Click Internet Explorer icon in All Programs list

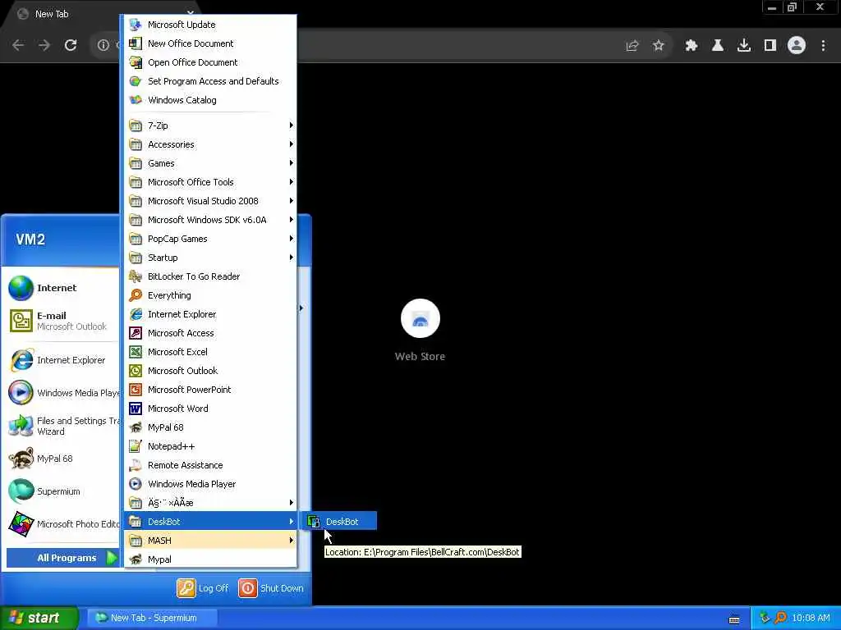point(136,314)
